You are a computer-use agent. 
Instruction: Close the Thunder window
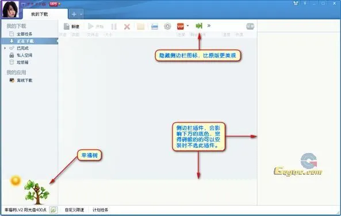click(x=334, y=3)
